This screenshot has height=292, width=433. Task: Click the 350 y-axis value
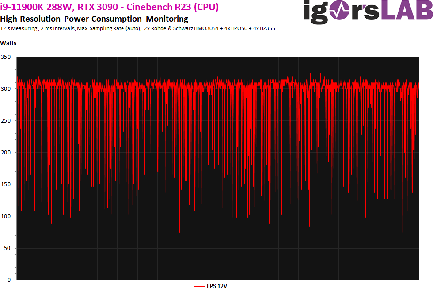pos(6,57)
